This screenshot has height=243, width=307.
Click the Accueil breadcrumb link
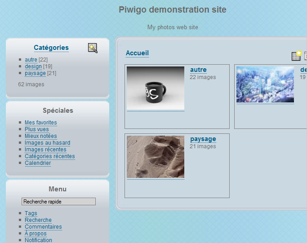137,53
